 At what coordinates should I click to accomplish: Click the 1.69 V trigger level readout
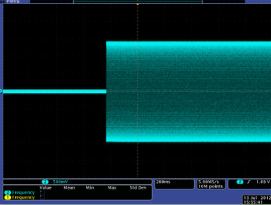(263, 182)
